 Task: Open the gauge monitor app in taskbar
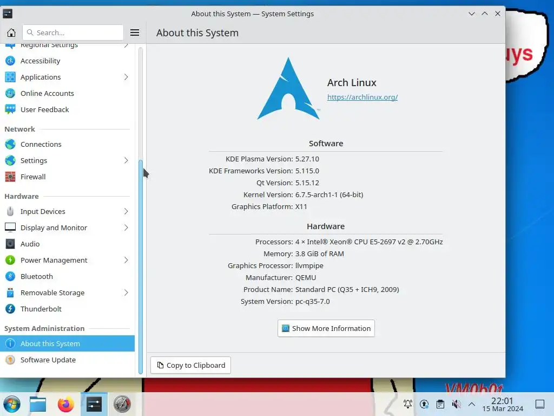pyautogui.click(x=122, y=404)
